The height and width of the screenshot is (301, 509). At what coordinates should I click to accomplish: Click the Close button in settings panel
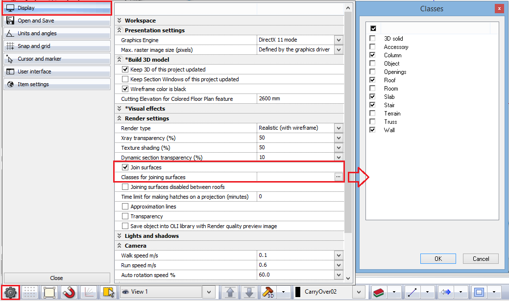coord(56,278)
